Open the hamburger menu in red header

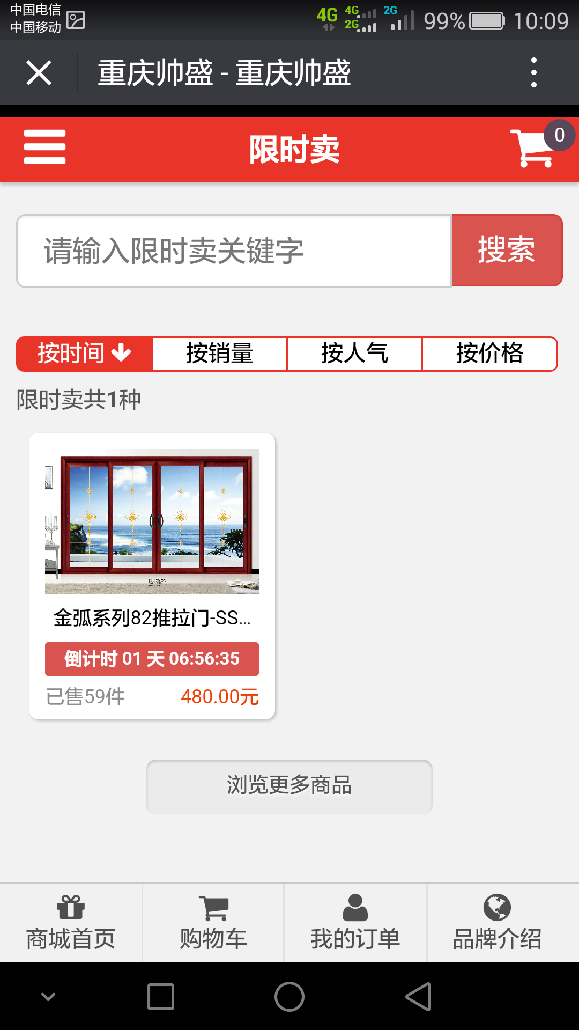[45, 147]
